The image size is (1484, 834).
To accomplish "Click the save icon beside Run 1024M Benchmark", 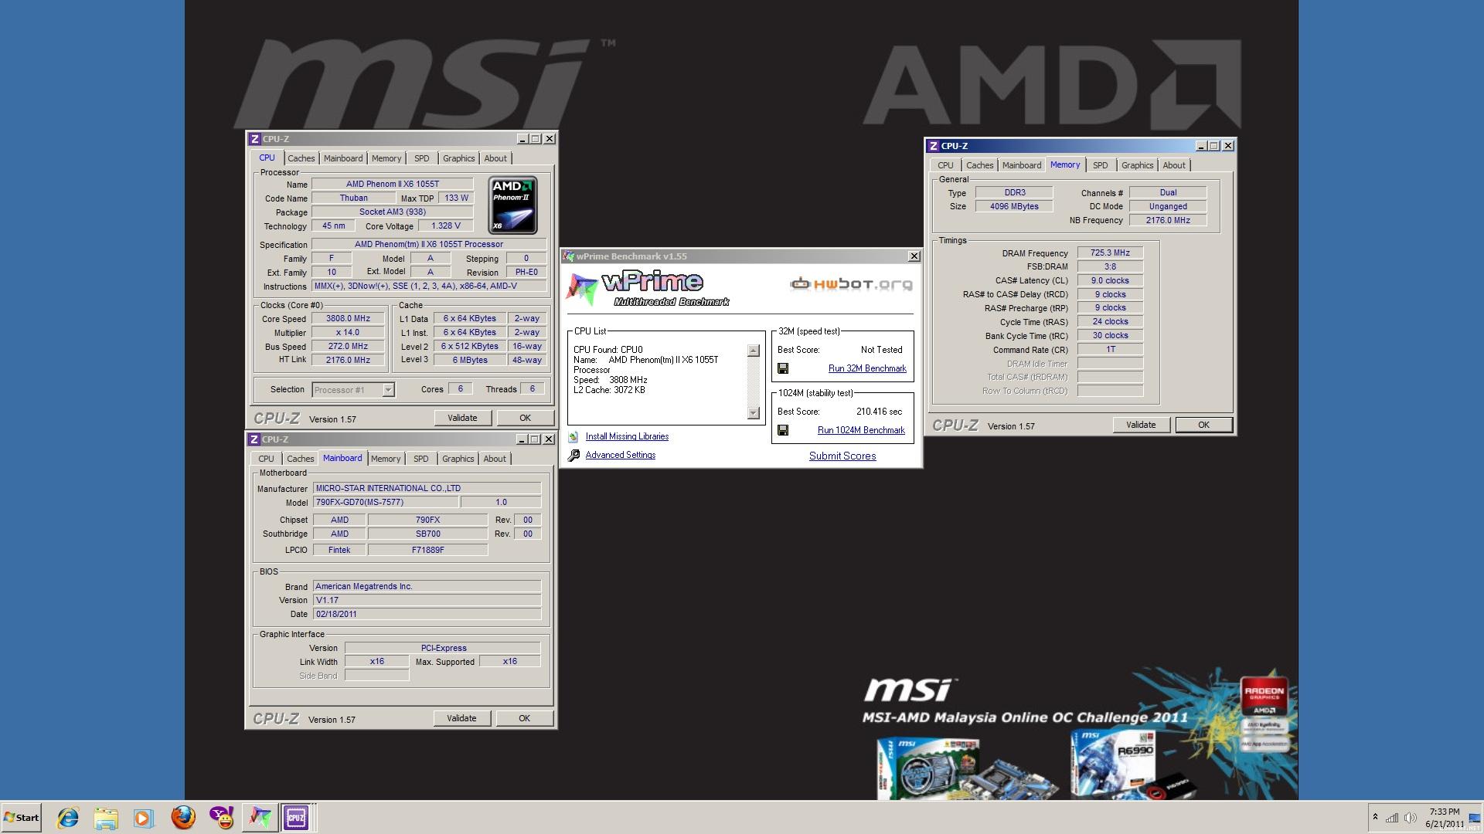I will pyautogui.click(x=783, y=430).
